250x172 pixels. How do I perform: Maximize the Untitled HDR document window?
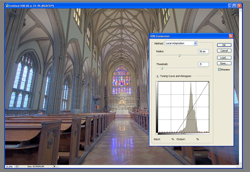(235, 6)
